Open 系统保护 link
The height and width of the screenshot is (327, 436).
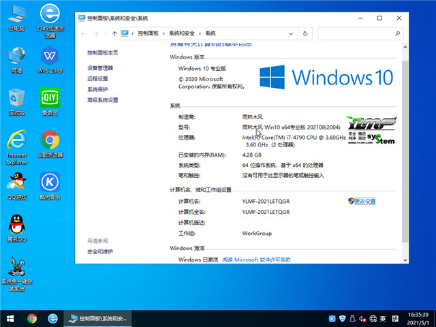click(97, 89)
